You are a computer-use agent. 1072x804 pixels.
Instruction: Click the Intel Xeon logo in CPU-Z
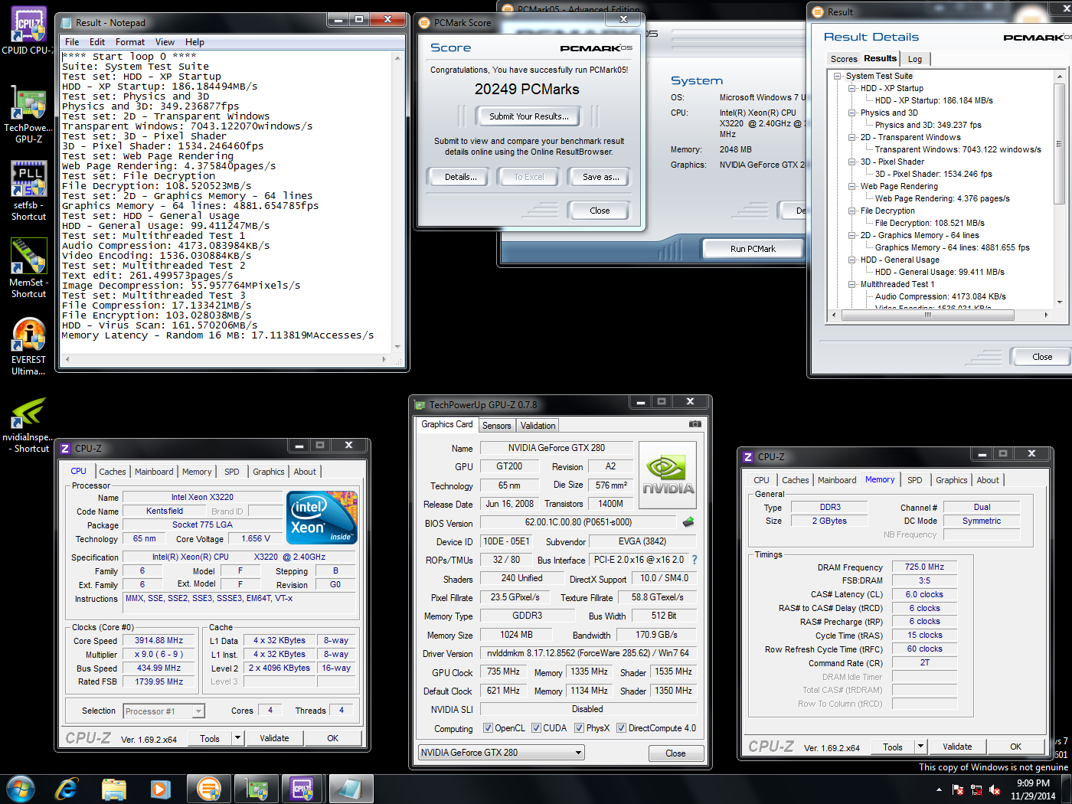point(322,518)
